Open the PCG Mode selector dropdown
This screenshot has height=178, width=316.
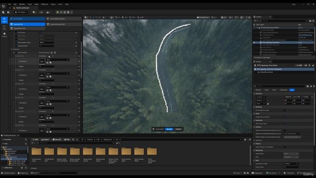pos(21,12)
